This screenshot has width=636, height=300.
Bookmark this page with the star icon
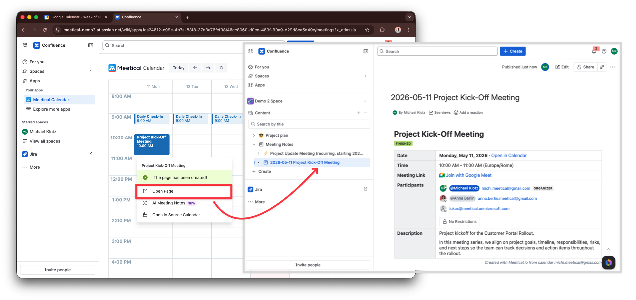[367, 30]
